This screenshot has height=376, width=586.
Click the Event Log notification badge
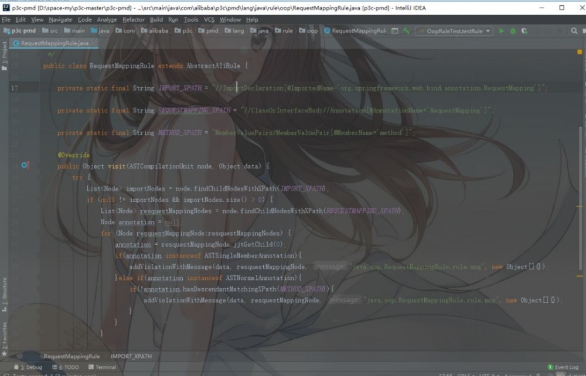point(550,367)
